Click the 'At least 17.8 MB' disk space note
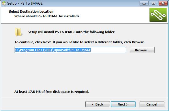The height and width of the screenshot is (111, 169). [x=52, y=92]
